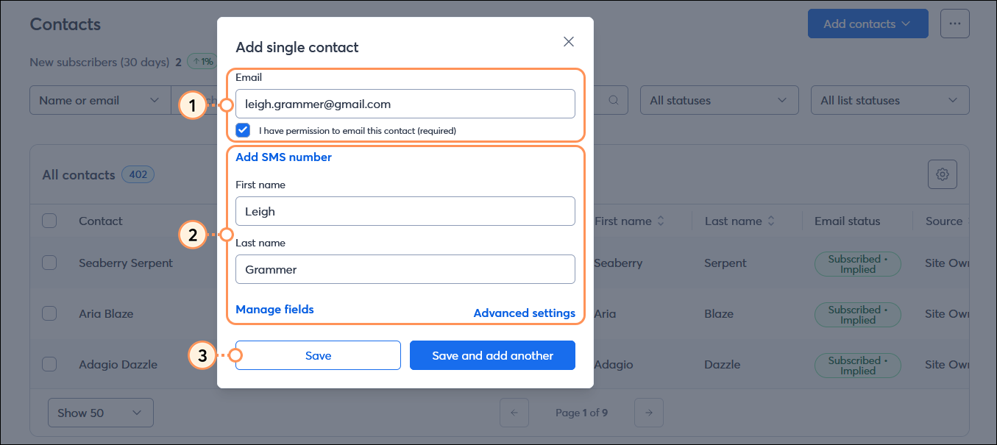Close the Add single contact dialog
Viewport: 997px width, 445px height.
tap(568, 42)
